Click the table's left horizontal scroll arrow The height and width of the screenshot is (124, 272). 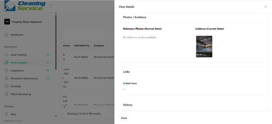pos(65,107)
